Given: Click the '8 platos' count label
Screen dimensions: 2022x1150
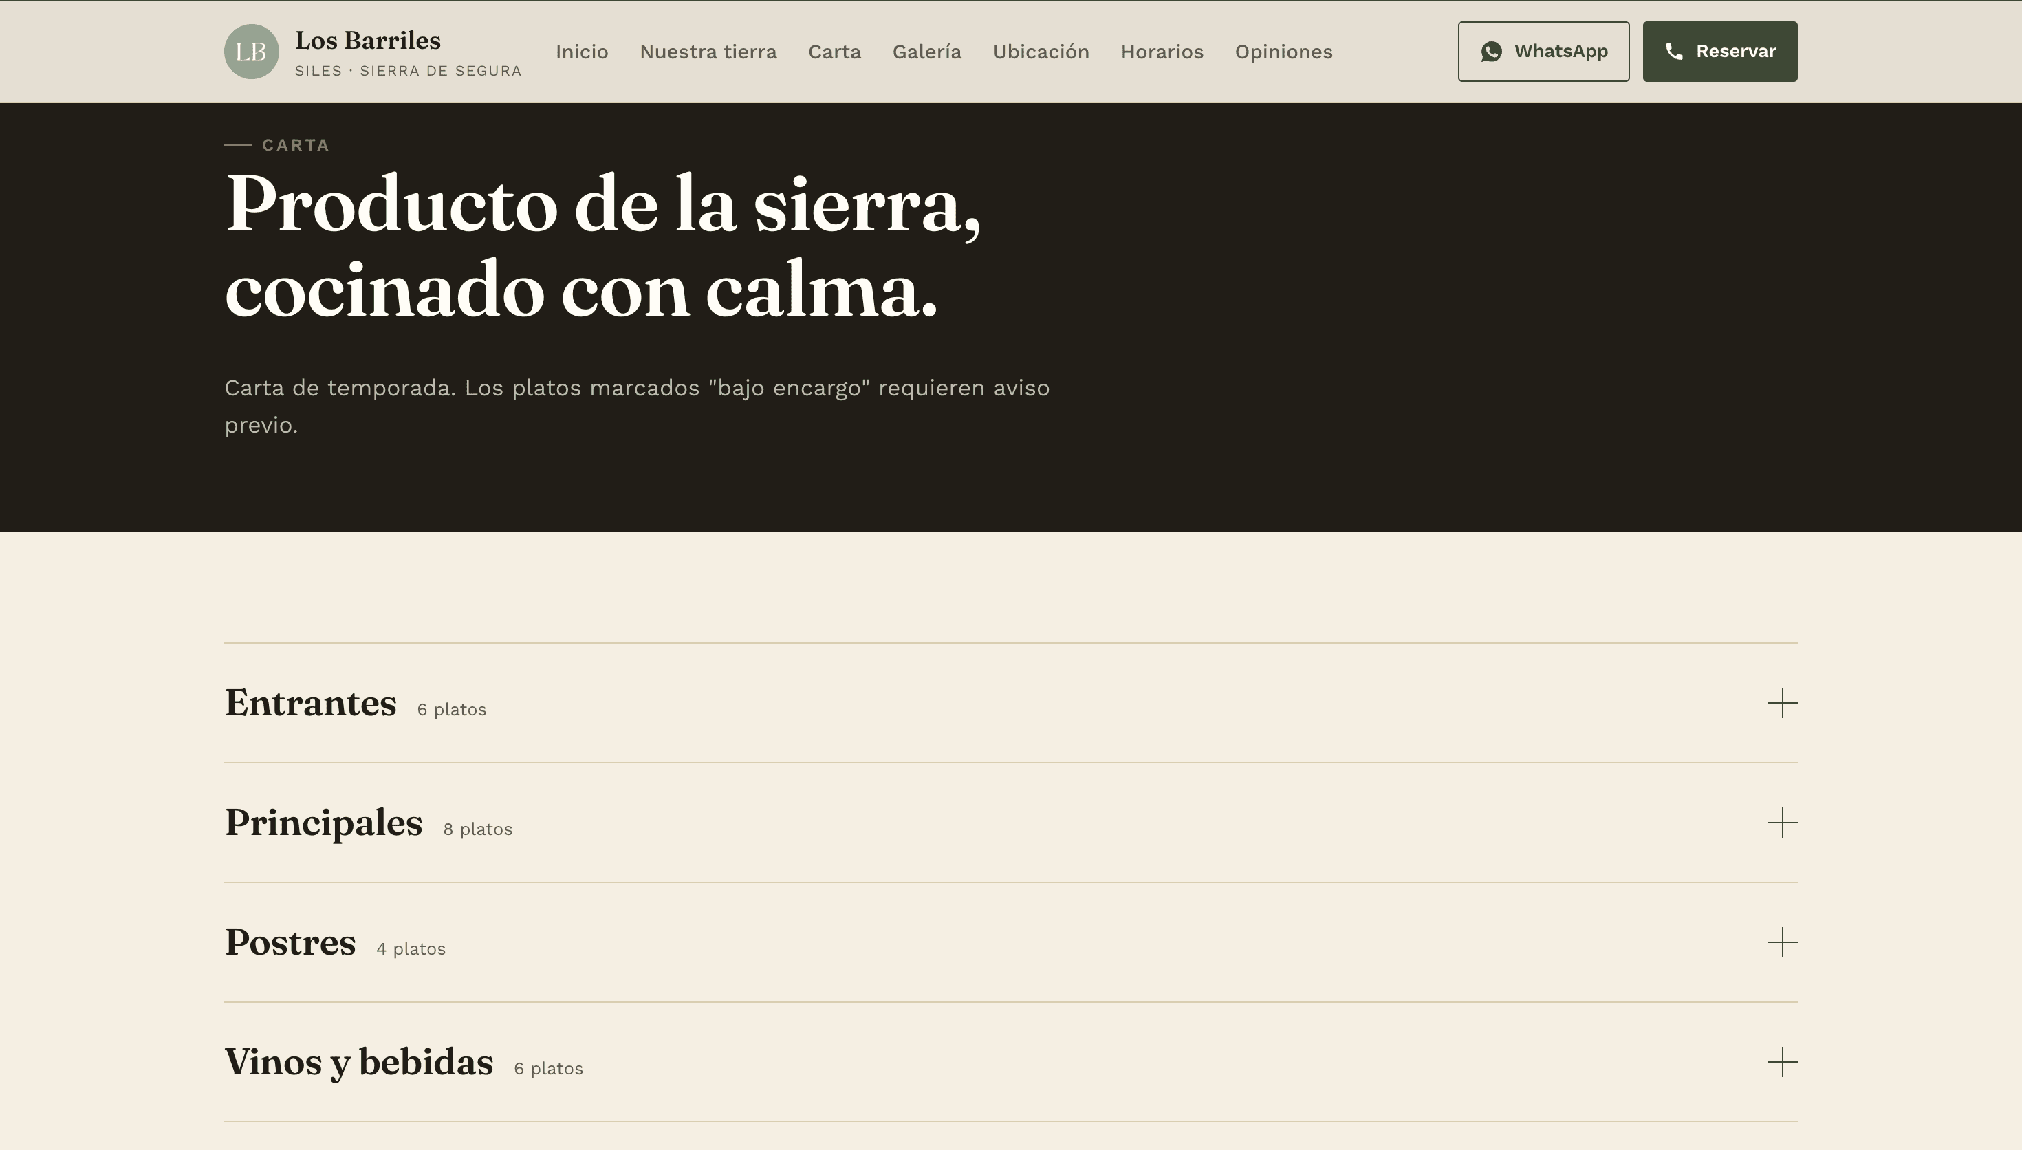Looking at the screenshot, I should [478, 829].
